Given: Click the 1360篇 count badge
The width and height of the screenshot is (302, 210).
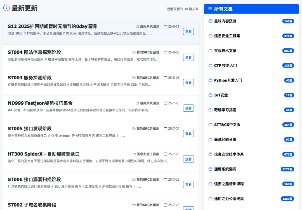Looking at the screenshot, I should pos(287,199).
